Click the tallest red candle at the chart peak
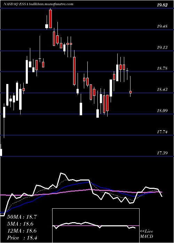The width and height of the screenshot is (174, 243). 50,19
